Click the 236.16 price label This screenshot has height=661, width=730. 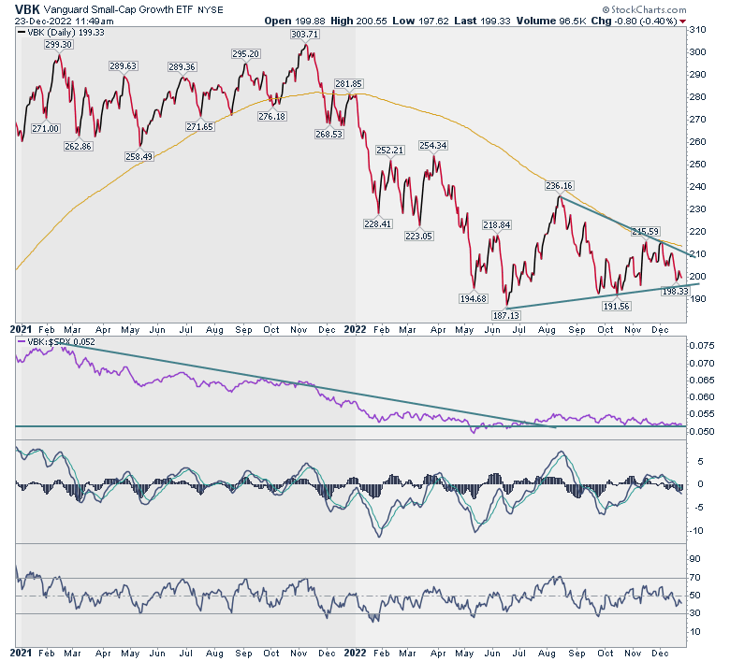[559, 186]
